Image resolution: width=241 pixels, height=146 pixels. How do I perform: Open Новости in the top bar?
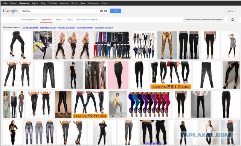click(x=64, y=3)
